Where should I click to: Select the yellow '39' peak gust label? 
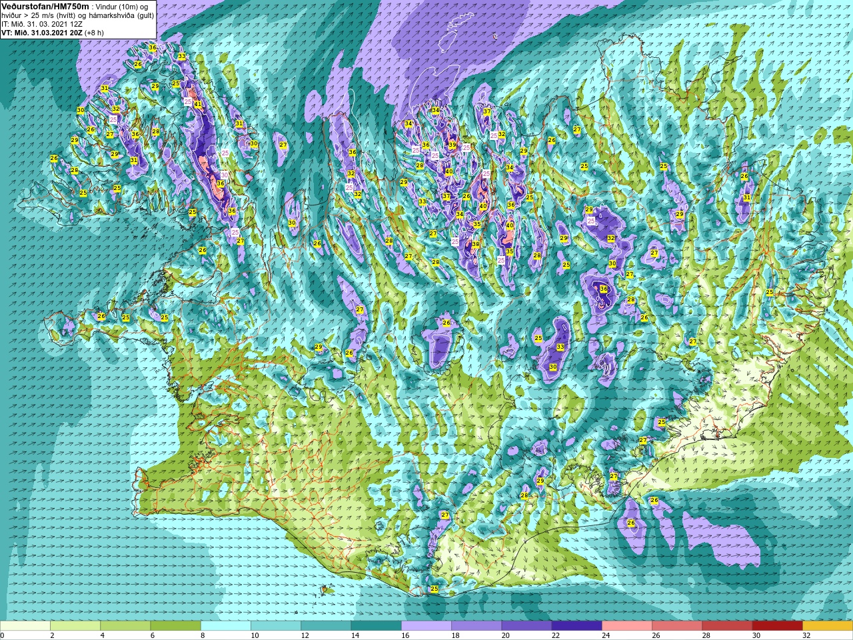[x=452, y=145]
